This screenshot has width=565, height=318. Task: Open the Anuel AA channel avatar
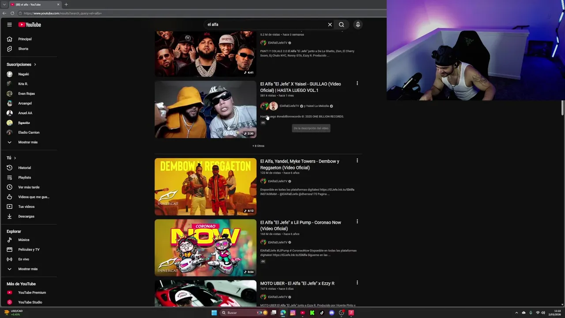pos(9,113)
